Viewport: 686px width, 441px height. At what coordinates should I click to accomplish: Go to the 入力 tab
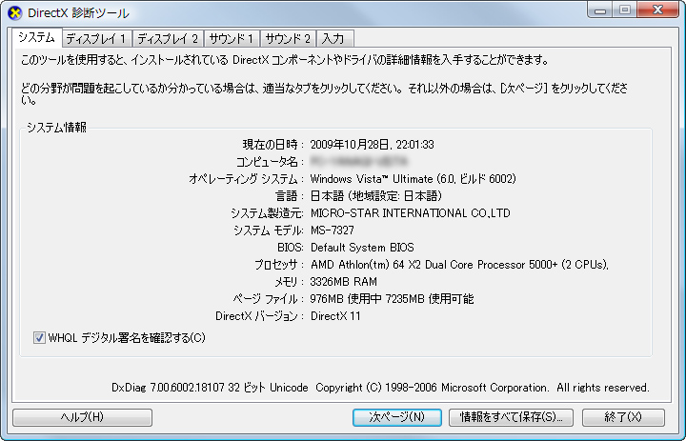pos(333,38)
